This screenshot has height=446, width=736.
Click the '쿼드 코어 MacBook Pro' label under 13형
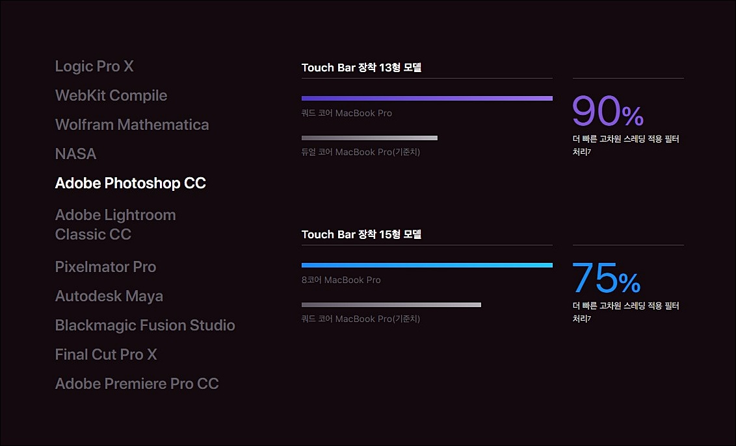tap(347, 113)
